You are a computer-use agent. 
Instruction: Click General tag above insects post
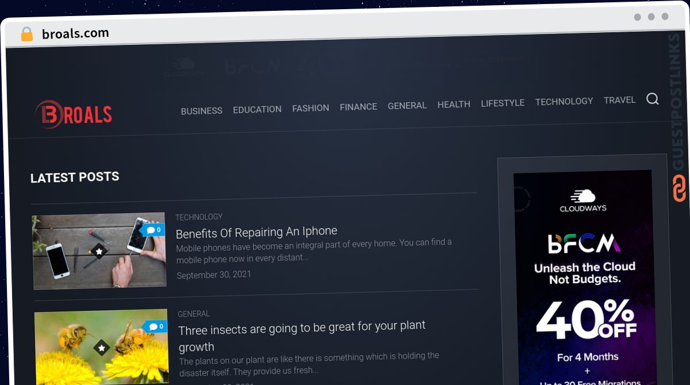click(194, 314)
